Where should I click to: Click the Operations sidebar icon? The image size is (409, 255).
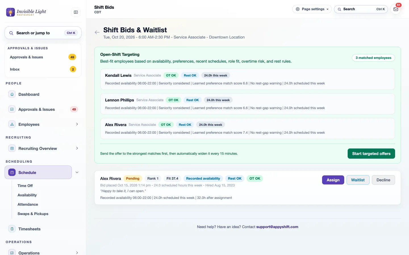tap(12, 253)
